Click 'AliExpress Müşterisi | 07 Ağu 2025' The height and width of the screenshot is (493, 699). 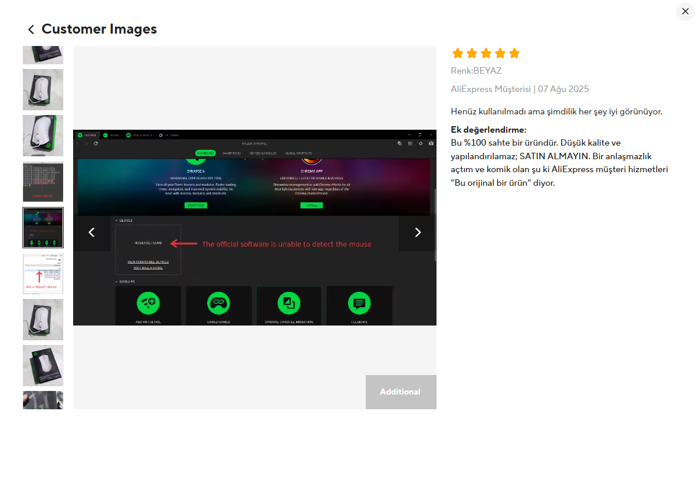[520, 89]
